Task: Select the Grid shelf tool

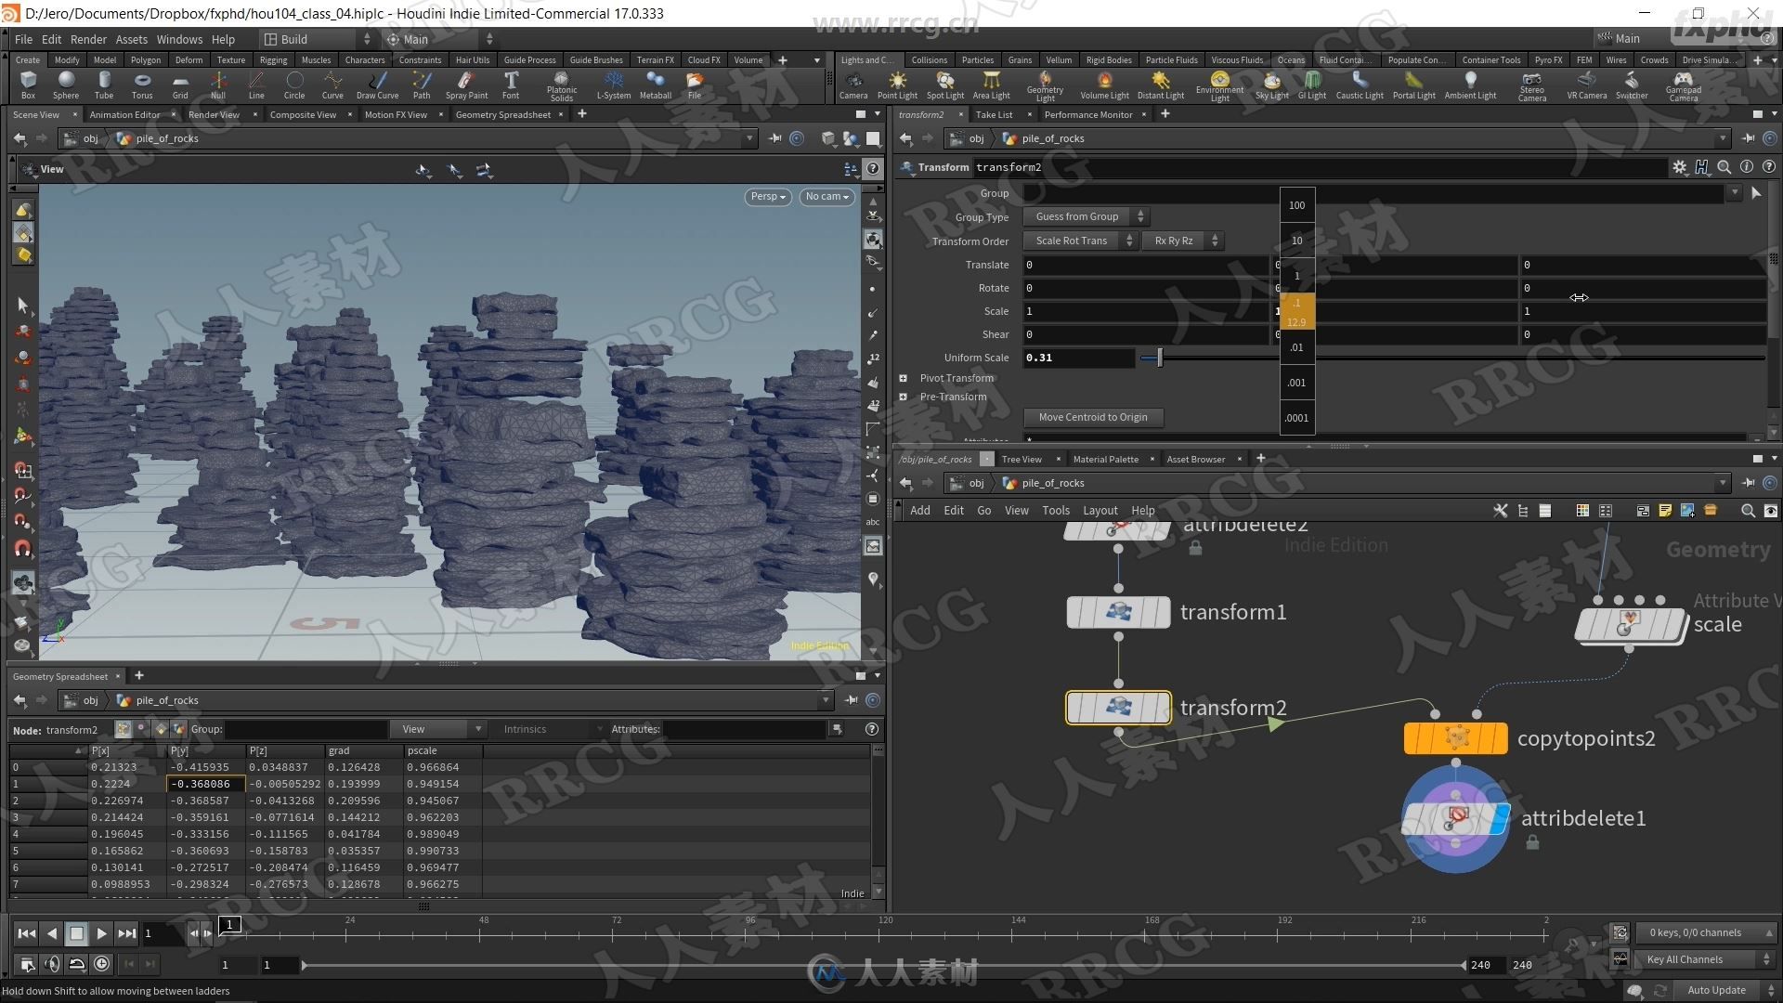Action: (x=180, y=85)
